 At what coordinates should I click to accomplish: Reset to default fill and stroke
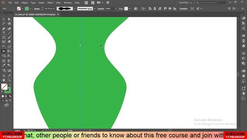[x=2, y=92]
